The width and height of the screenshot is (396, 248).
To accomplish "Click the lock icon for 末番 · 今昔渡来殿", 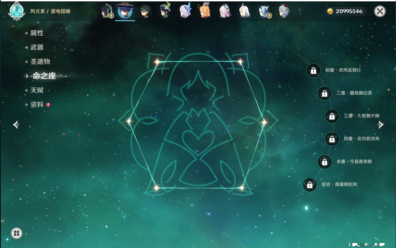I will pyautogui.click(x=325, y=162).
